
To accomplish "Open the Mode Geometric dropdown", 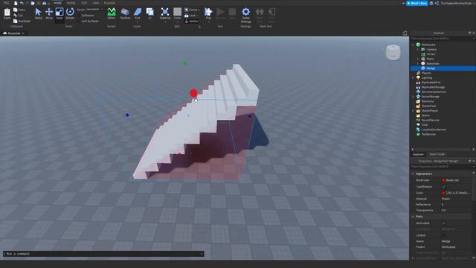I will click(x=94, y=10).
